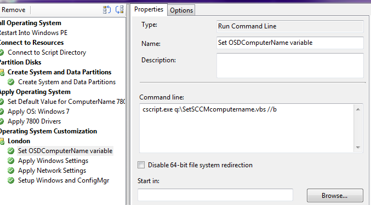
Task: Select the Apply 7800 Drivers step
Action: (x=35, y=121)
